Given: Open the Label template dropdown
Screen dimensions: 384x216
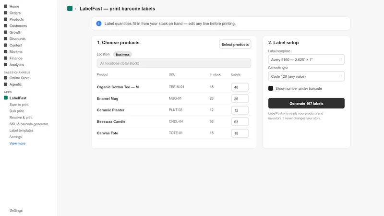Looking at the screenshot, I should pos(306,60).
